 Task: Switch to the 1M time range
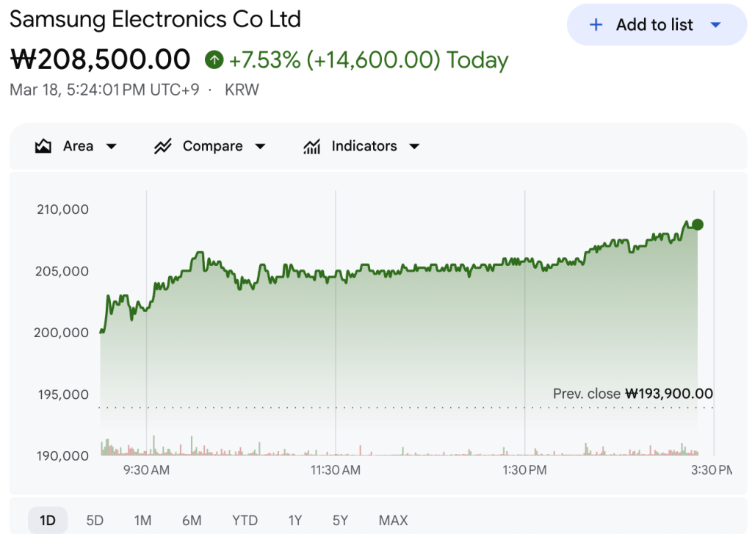click(142, 521)
